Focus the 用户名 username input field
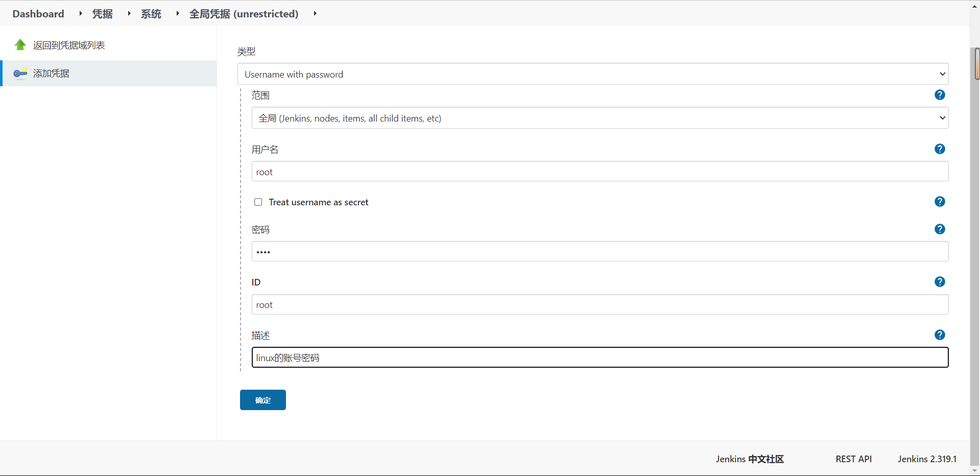980x476 pixels. [x=600, y=172]
